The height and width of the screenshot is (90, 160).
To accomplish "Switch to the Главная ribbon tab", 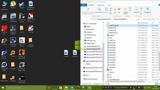I will pos(91,5).
